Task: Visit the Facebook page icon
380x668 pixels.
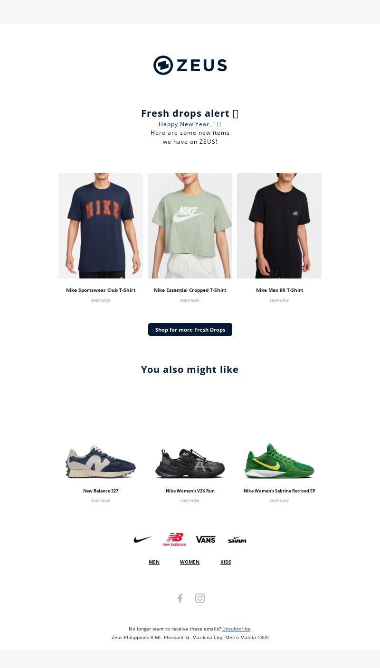Action: 180,598
